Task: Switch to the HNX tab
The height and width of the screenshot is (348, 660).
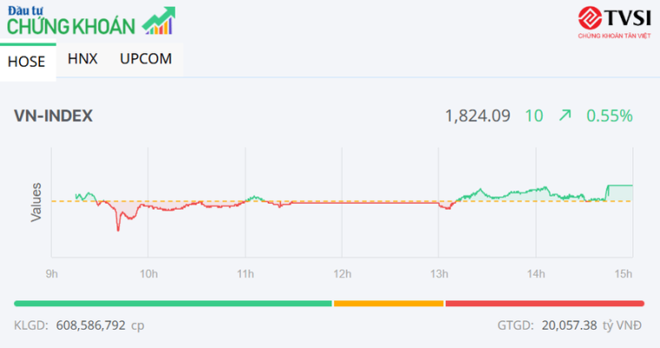Action: [83, 59]
